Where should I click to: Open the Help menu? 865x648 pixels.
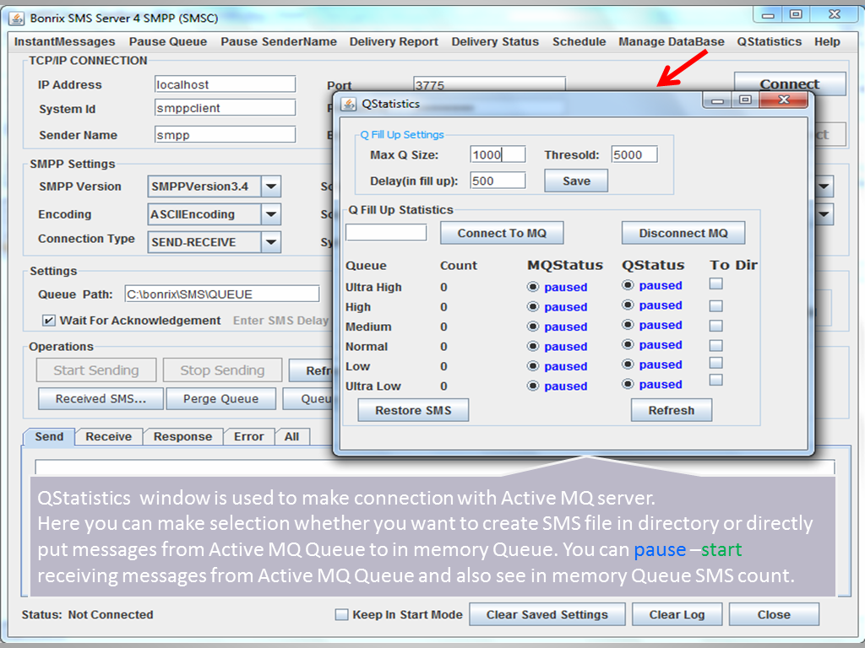(x=827, y=42)
